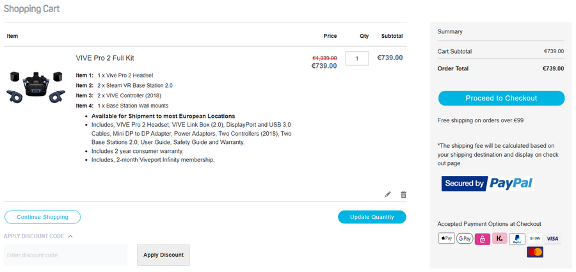This screenshot has height=272, width=576.
Task: Click the VIVE Pro 2 product thumbnail
Action: click(x=36, y=86)
